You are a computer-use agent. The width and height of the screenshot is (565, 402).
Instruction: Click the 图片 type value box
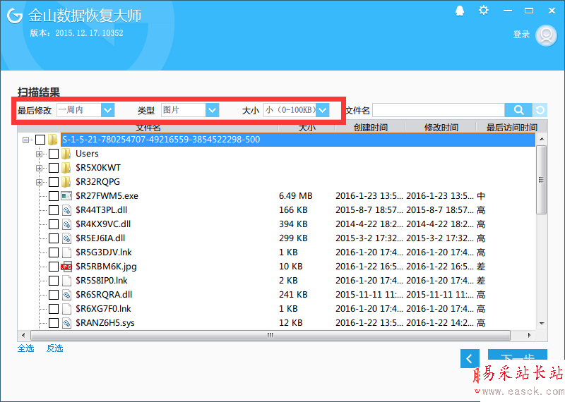pos(184,110)
